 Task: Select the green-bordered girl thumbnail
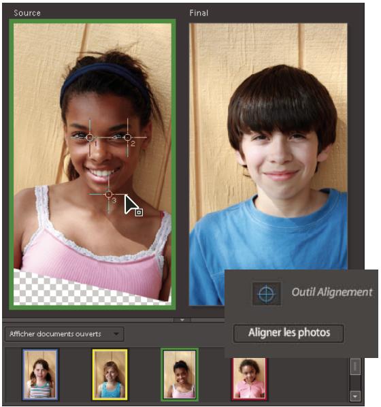pos(180,374)
